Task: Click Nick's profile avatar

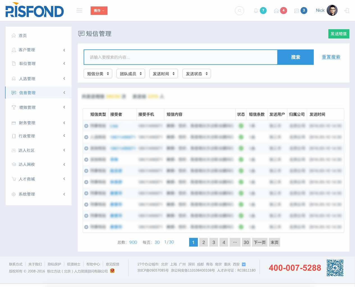Action: [332, 10]
